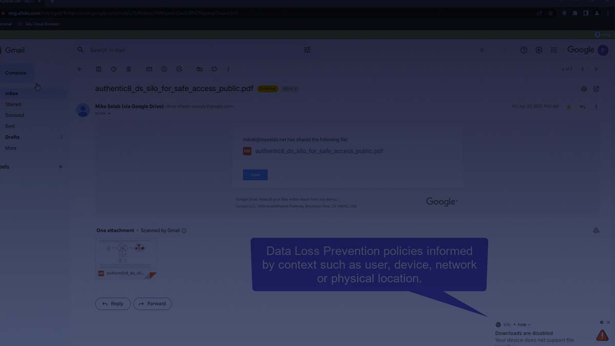Click the Gmail logo

pyautogui.click(x=12, y=50)
